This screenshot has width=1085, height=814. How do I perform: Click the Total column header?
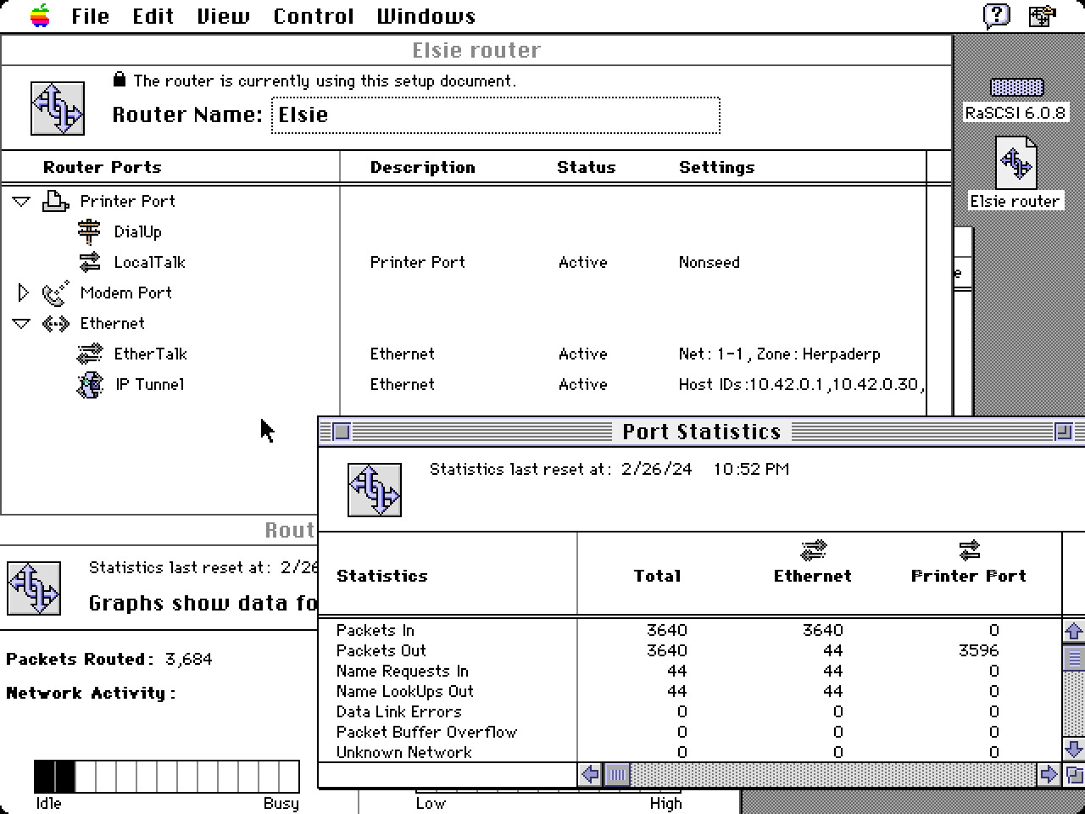click(x=658, y=577)
